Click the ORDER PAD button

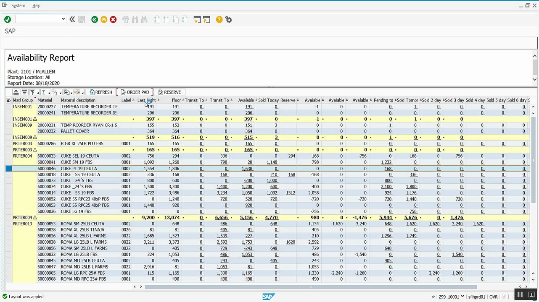coord(135,92)
